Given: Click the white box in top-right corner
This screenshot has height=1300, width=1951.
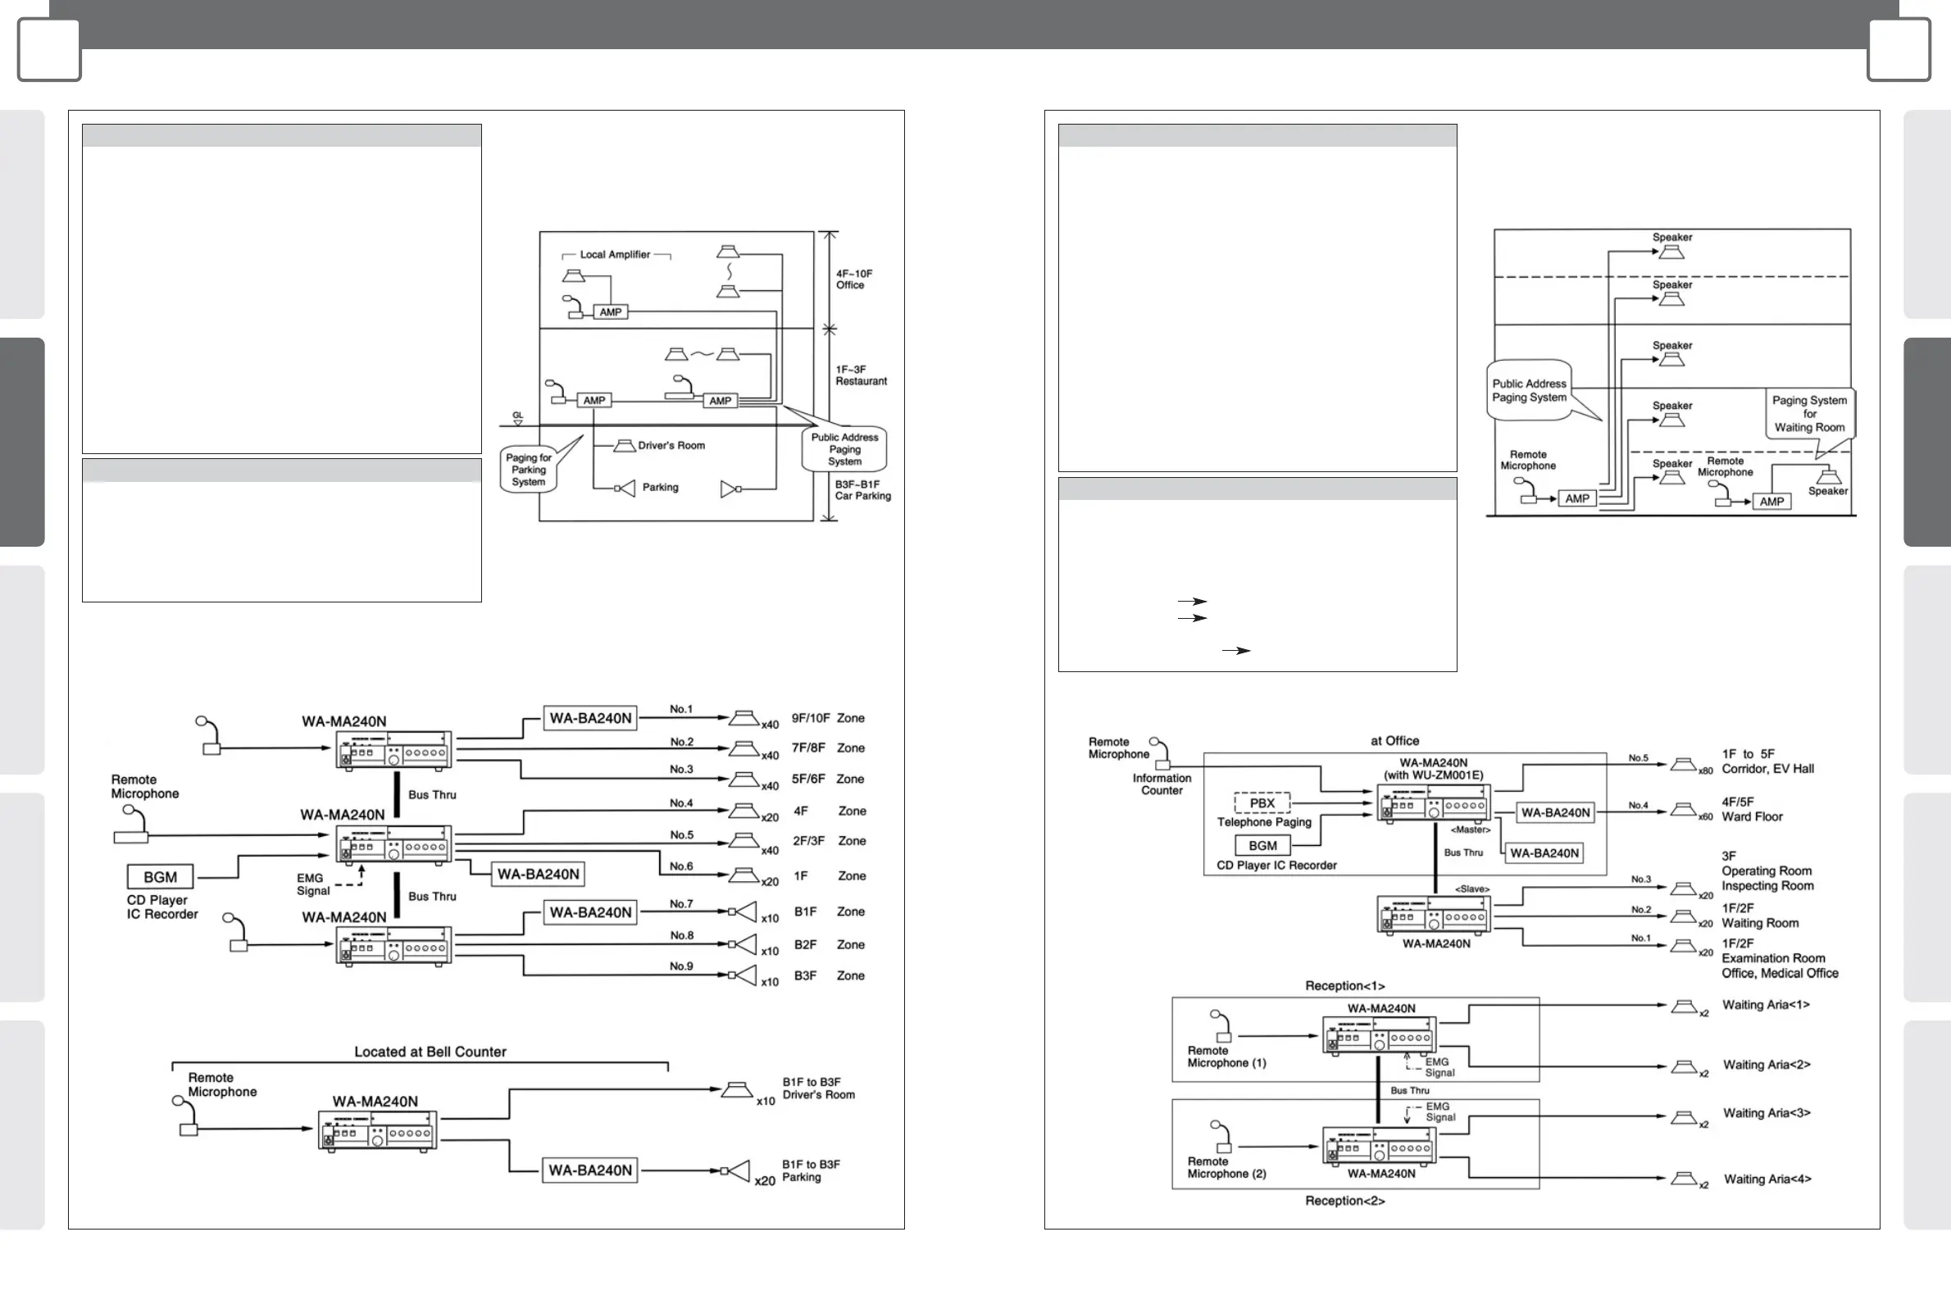Looking at the screenshot, I should tap(1898, 50).
